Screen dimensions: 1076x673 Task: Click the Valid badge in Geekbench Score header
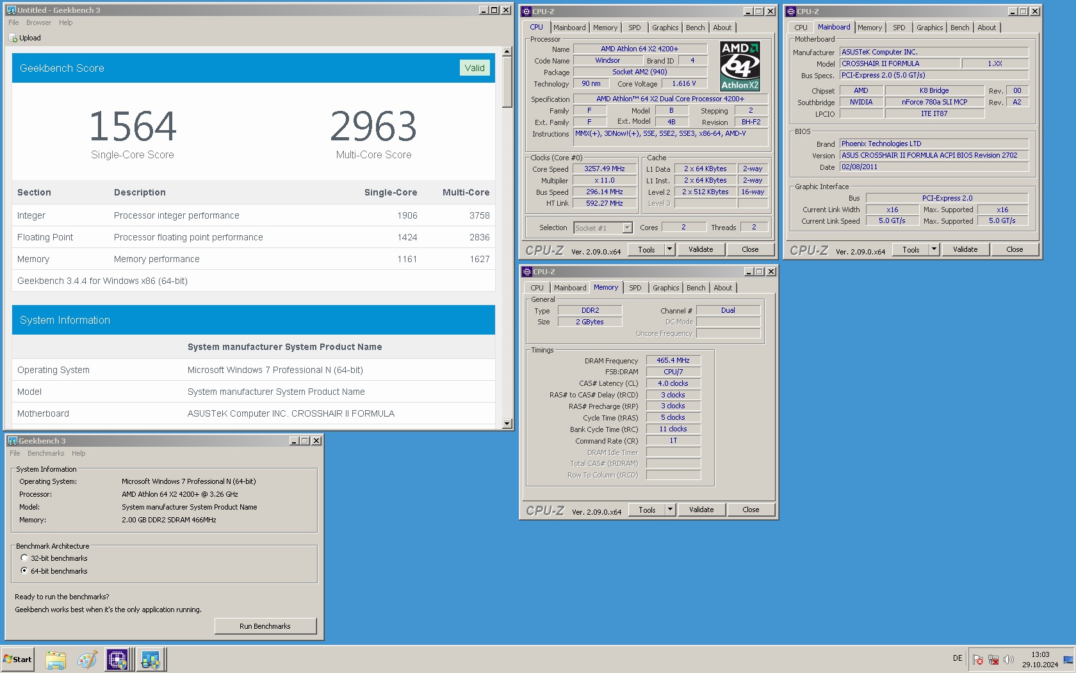(475, 68)
